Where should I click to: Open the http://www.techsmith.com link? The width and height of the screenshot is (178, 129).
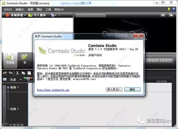coord(53,90)
